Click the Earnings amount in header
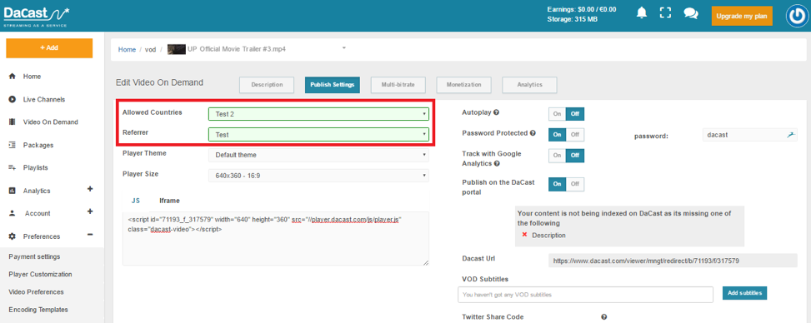Screen dimensions: 811x323 (581, 9)
